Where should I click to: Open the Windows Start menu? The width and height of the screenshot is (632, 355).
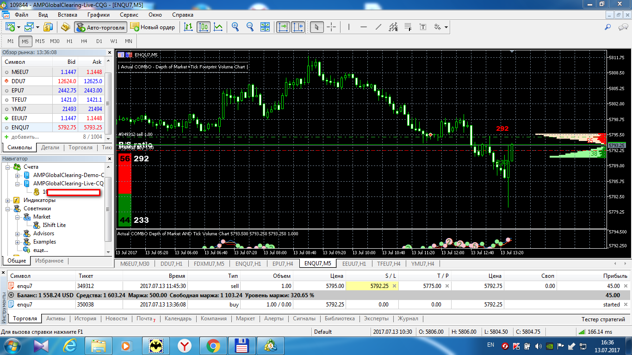tap(11, 345)
